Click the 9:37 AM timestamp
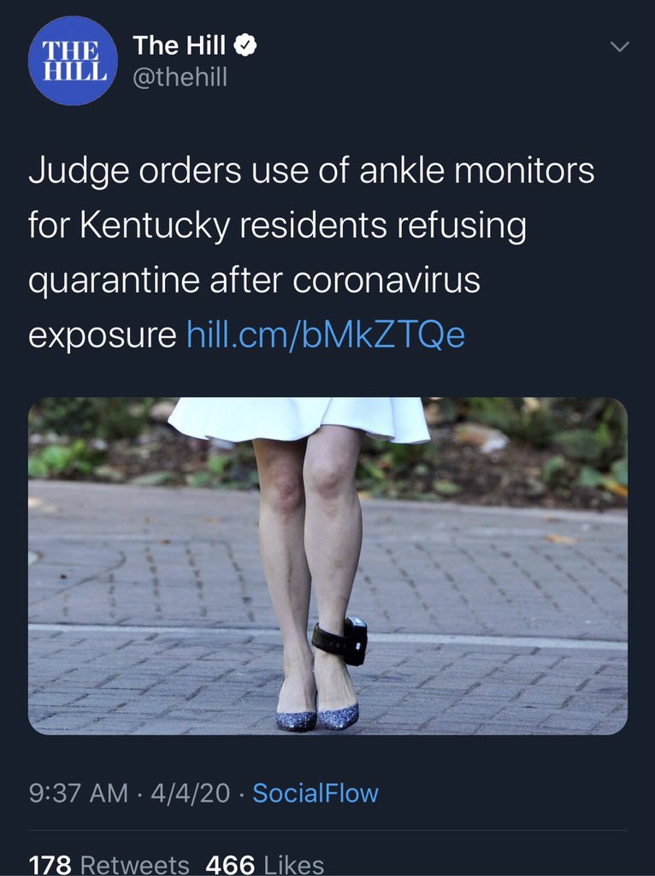Screen dimensions: 655x876 coord(78,793)
